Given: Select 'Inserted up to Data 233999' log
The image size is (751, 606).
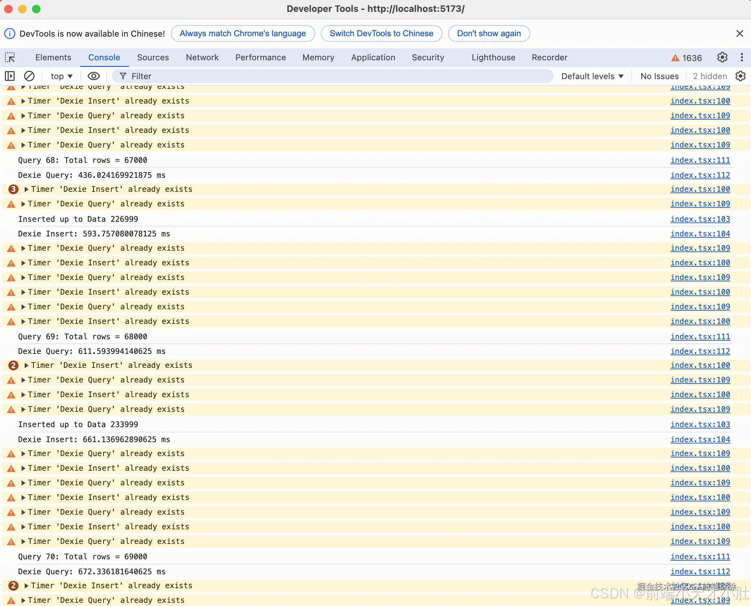Looking at the screenshot, I should point(78,425).
